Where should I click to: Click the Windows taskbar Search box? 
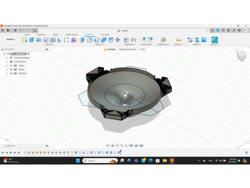click(x=100, y=161)
